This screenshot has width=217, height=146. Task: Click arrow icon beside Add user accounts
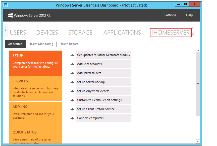pos(72,64)
